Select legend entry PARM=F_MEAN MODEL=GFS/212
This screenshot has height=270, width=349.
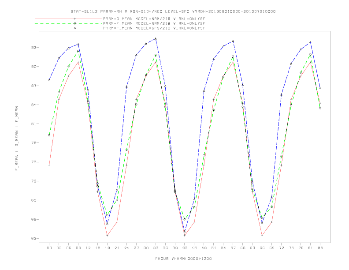(x=154, y=28)
